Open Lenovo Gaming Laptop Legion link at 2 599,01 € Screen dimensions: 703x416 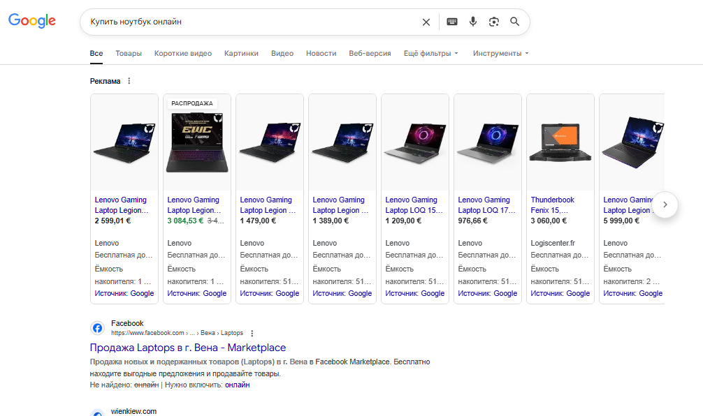click(x=121, y=205)
